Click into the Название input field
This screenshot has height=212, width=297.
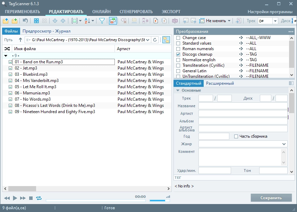(243, 106)
